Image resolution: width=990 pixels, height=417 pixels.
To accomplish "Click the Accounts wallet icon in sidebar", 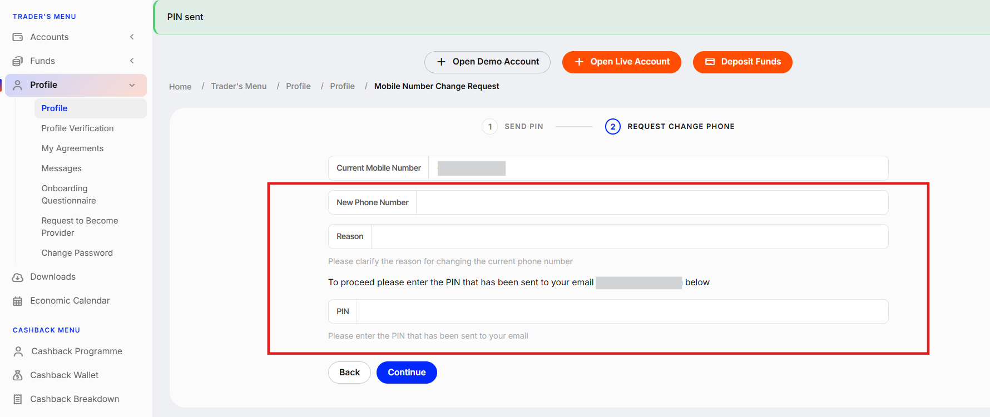I will click(x=18, y=37).
